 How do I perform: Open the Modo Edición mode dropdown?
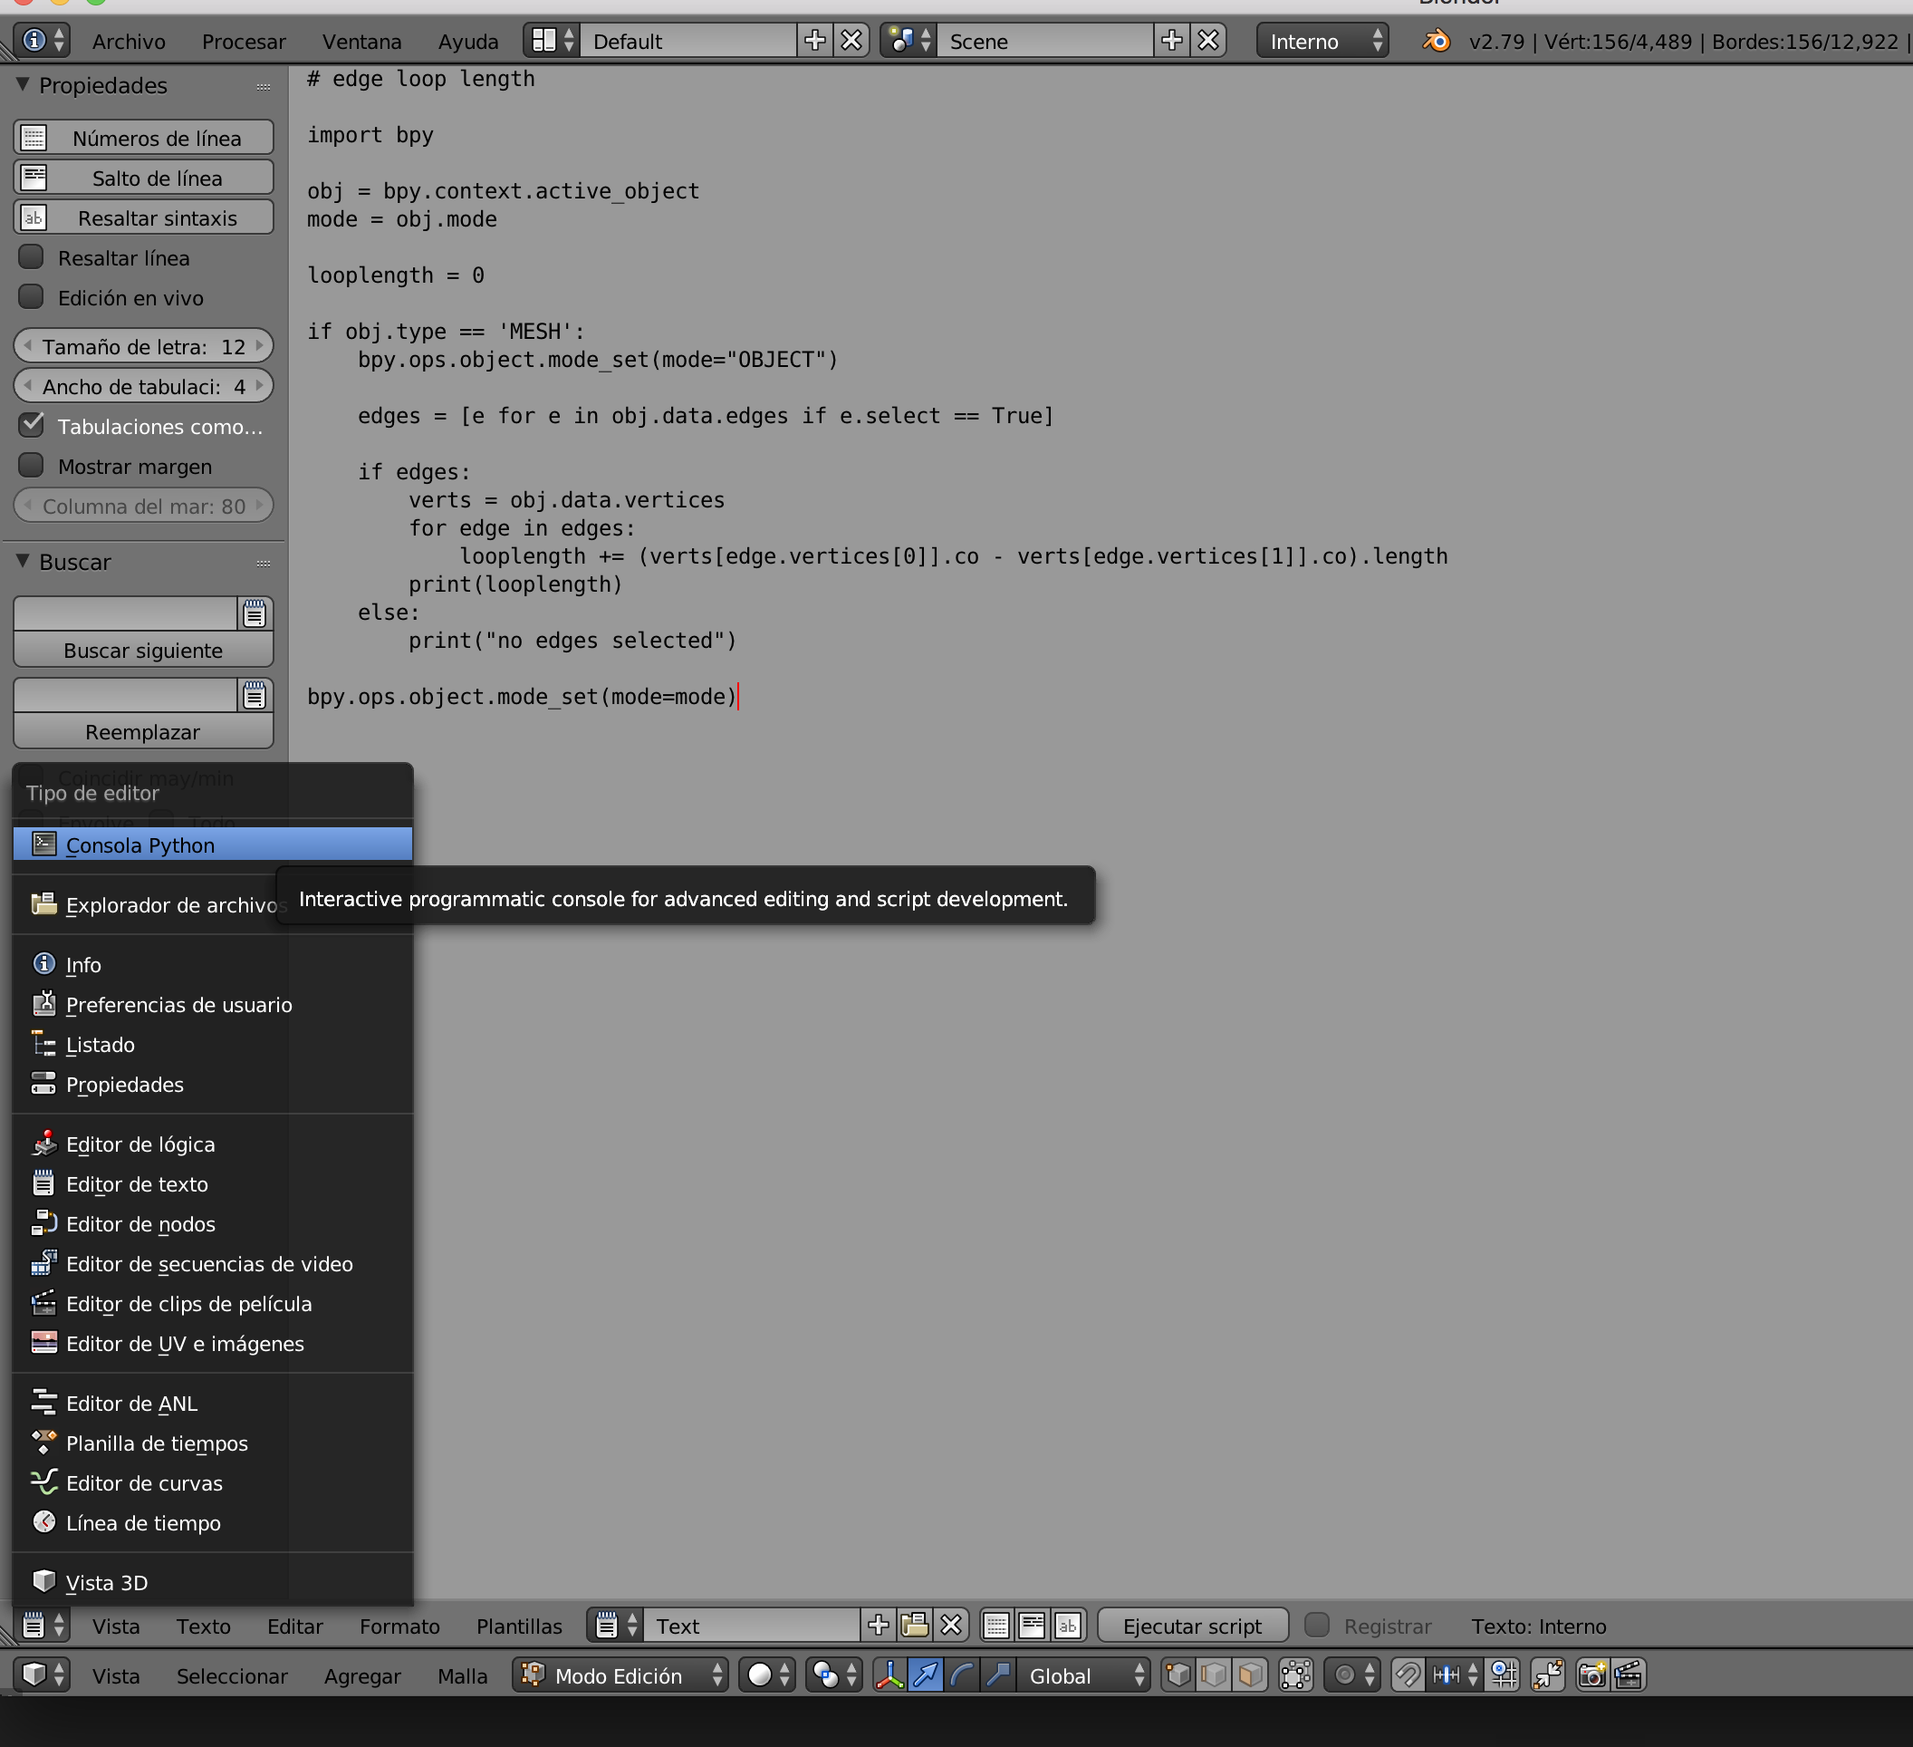point(620,1675)
